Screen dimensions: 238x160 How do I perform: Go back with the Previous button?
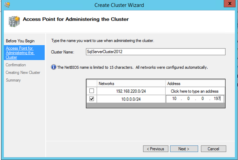(155, 149)
